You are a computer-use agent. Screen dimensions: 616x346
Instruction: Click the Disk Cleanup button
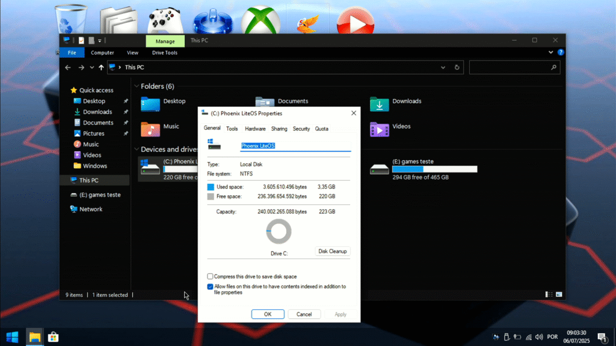point(332,251)
